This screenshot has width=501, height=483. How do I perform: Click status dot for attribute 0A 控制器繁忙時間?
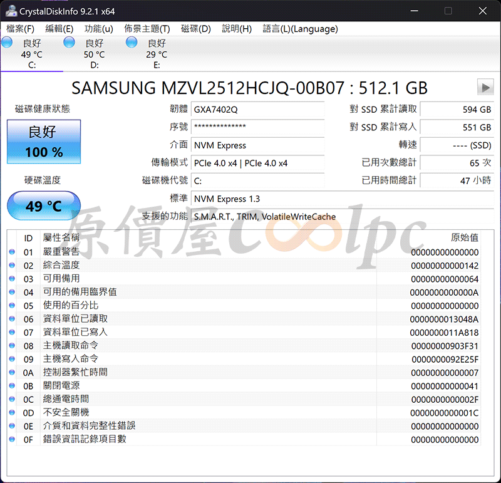tap(12, 372)
